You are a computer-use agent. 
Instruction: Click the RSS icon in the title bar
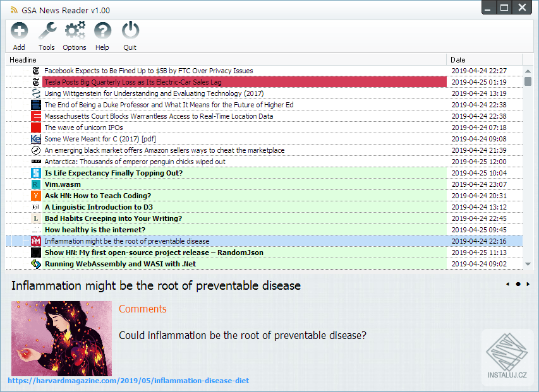pos(14,10)
